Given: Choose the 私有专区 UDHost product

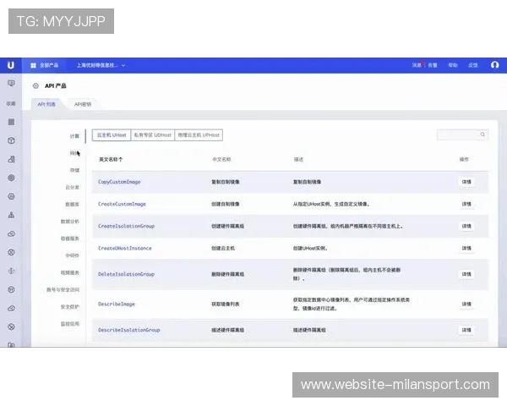Looking at the screenshot, I should coord(153,135).
